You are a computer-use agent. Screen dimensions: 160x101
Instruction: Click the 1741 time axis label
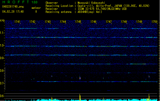click(x=17, y=22)
